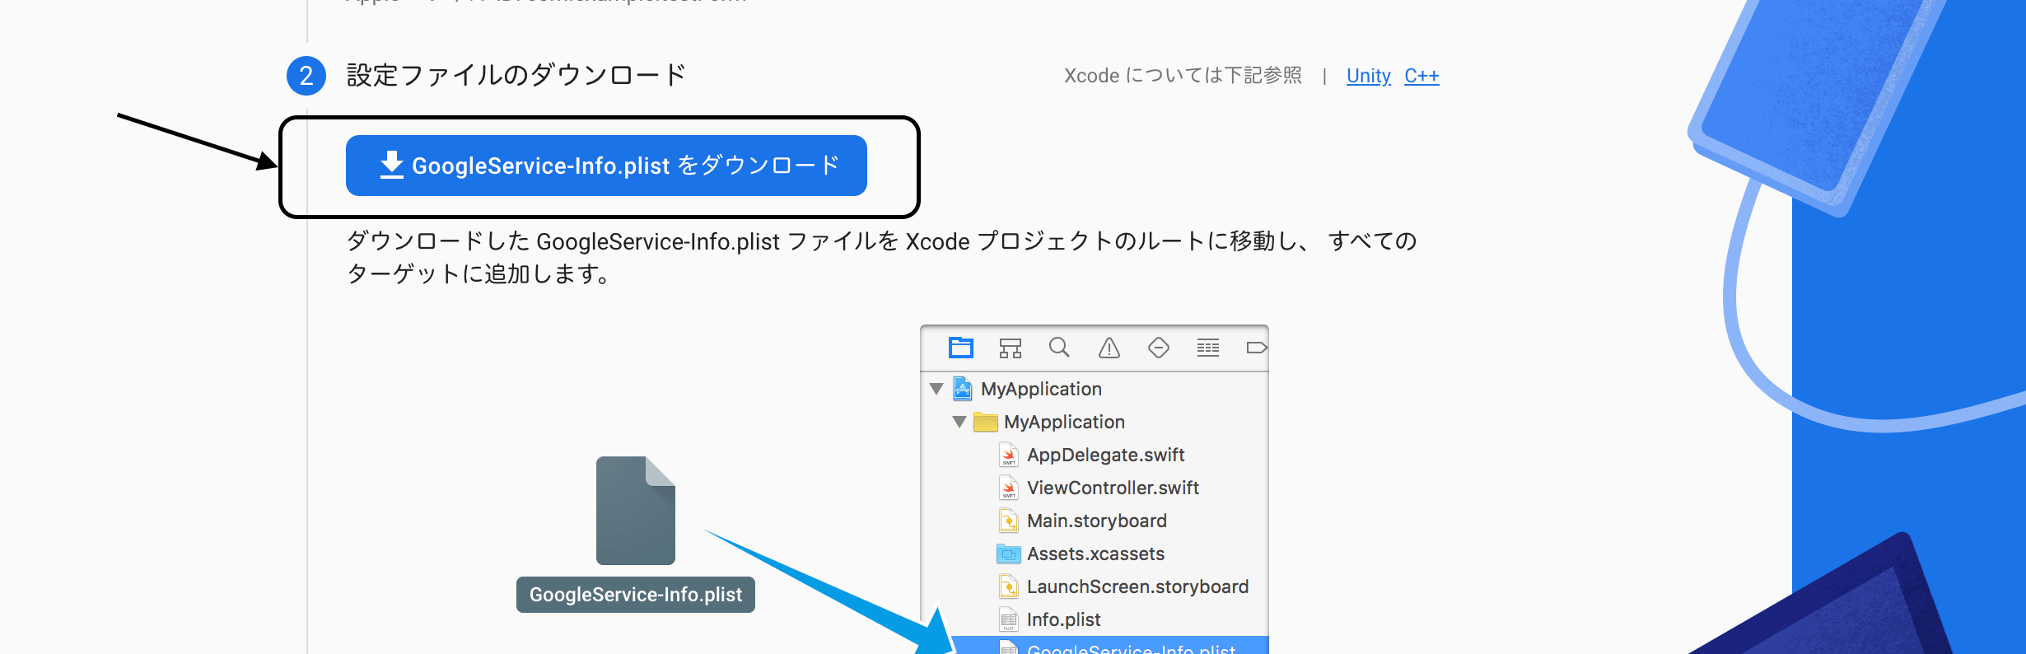
Task: Download the GoogleService-Info.plist file
Action: coord(606,166)
